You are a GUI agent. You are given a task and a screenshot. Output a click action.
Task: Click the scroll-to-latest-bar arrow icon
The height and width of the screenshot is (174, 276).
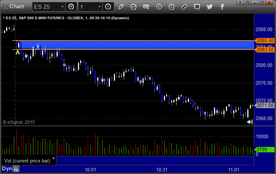click(x=250, y=122)
